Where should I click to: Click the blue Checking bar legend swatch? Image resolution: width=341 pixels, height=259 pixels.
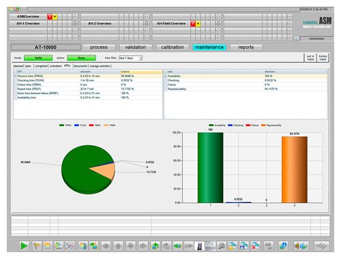230,125
